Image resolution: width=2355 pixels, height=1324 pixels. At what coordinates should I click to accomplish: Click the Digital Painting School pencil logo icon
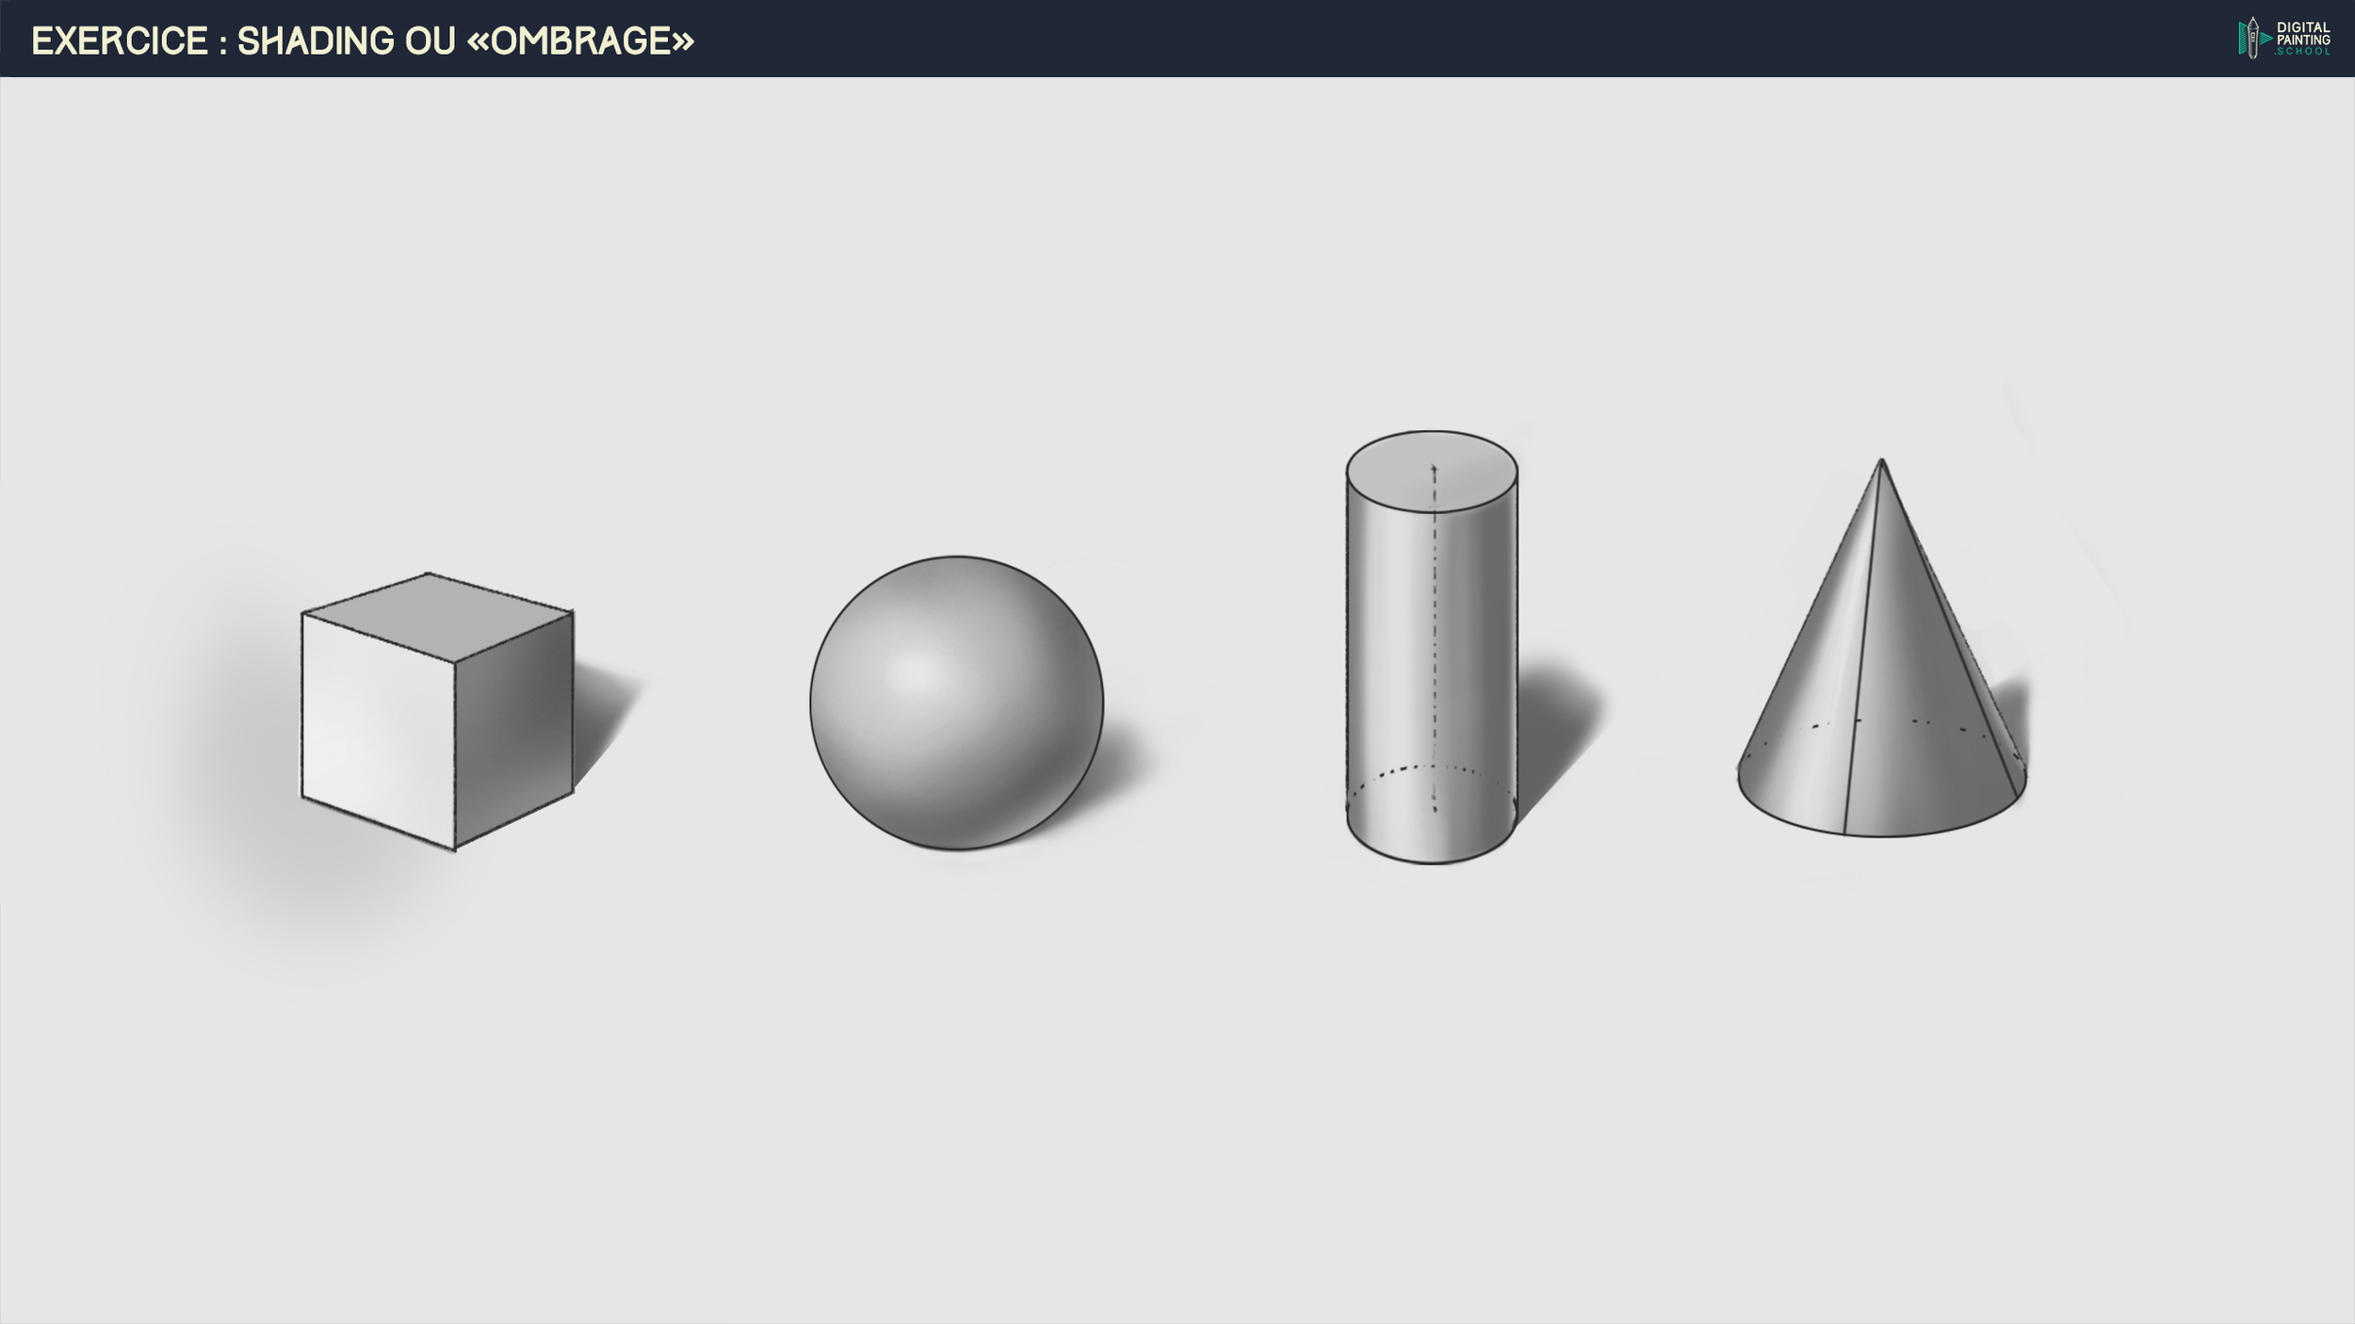tap(2251, 38)
